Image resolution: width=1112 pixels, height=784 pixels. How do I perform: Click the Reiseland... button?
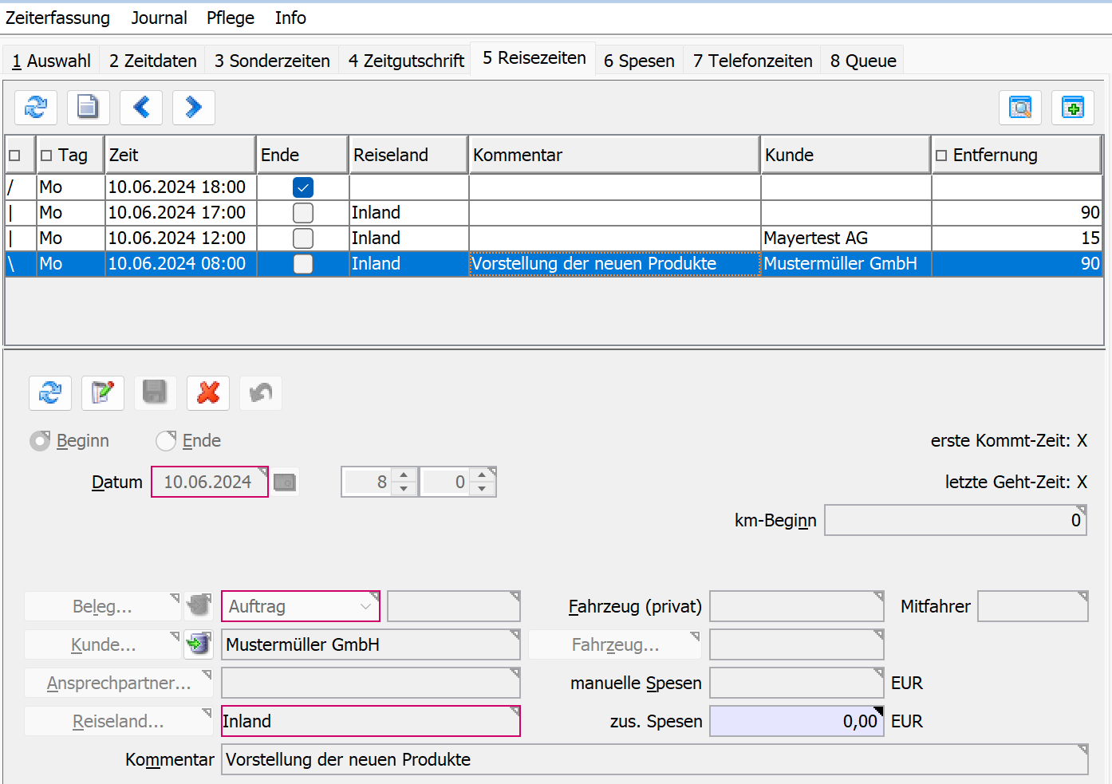118,721
